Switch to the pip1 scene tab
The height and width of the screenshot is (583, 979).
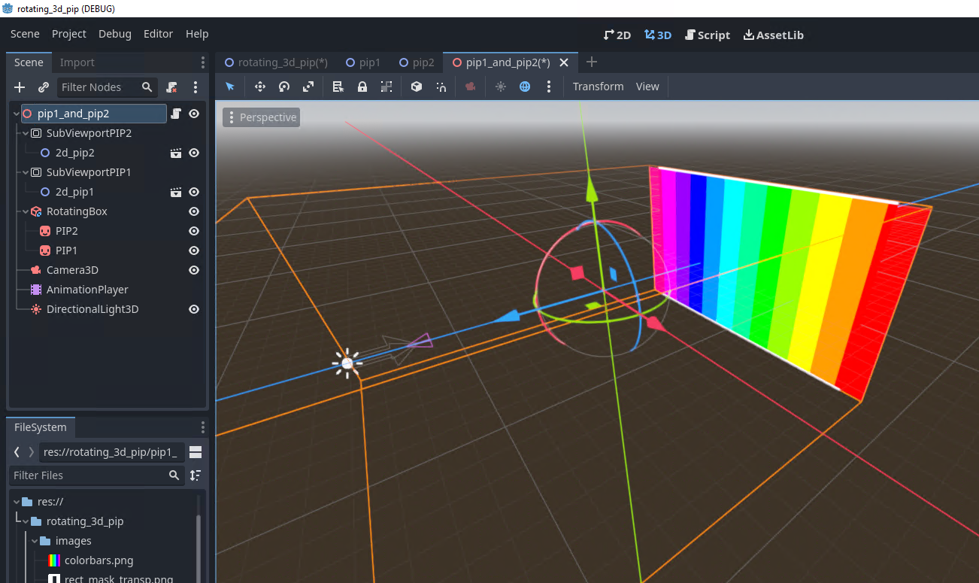tap(363, 62)
